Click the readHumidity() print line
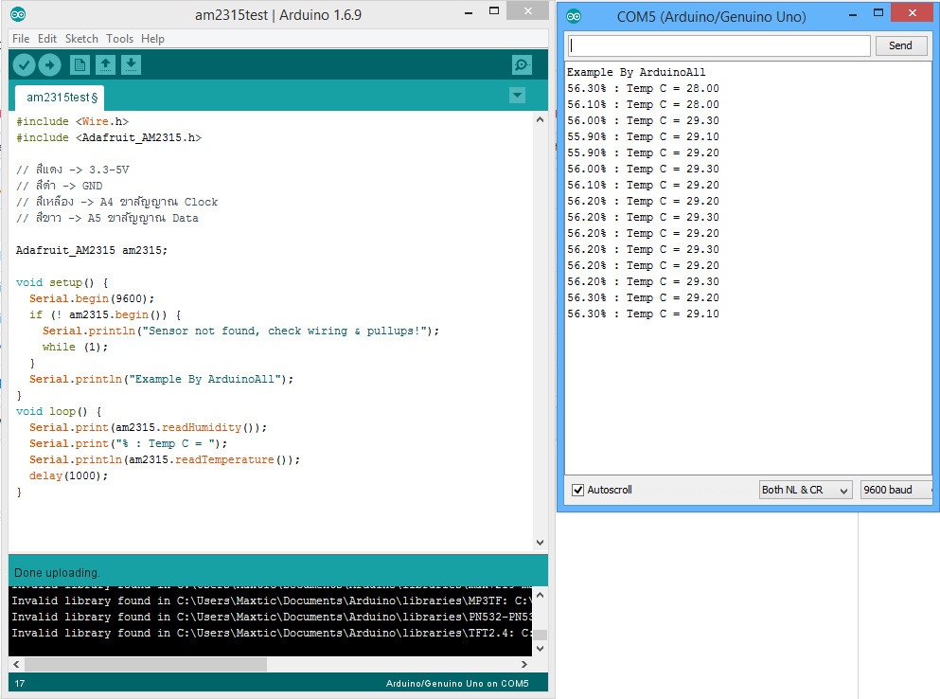This screenshot has height=699, width=940. [148, 428]
